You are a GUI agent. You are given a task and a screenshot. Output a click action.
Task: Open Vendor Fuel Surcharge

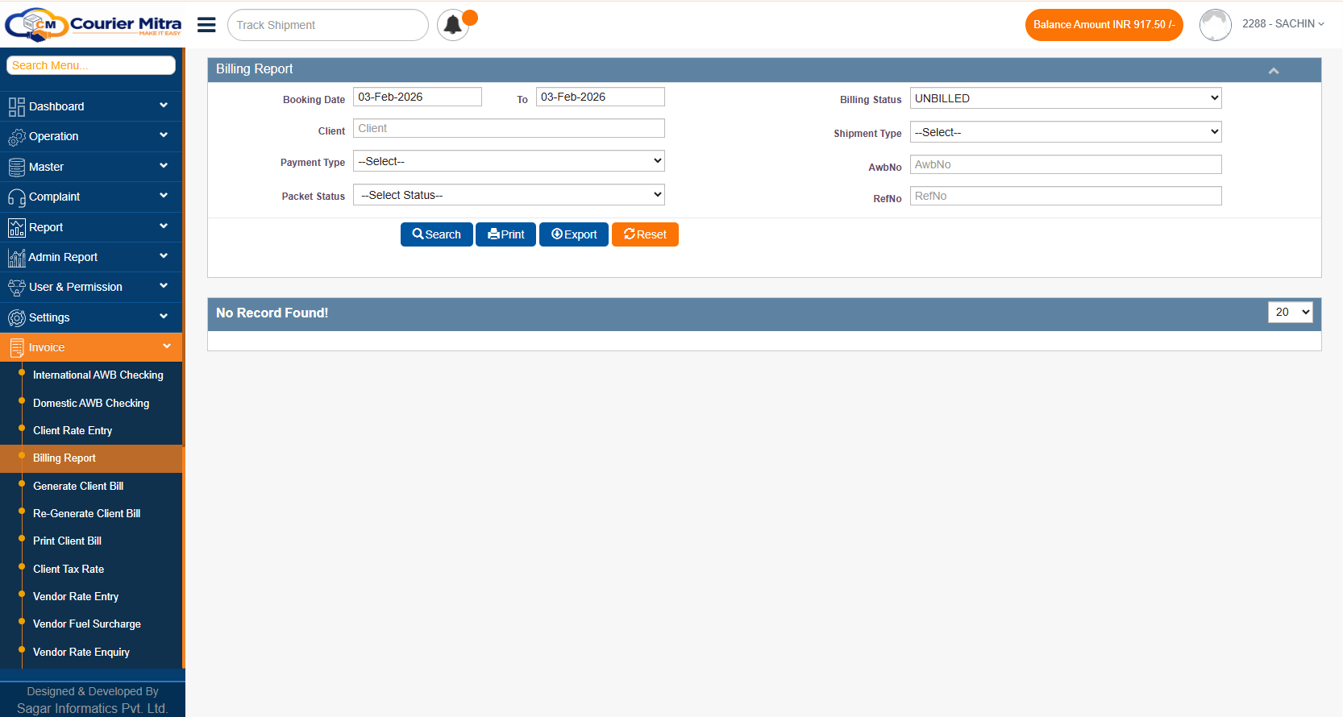coord(87,624)
